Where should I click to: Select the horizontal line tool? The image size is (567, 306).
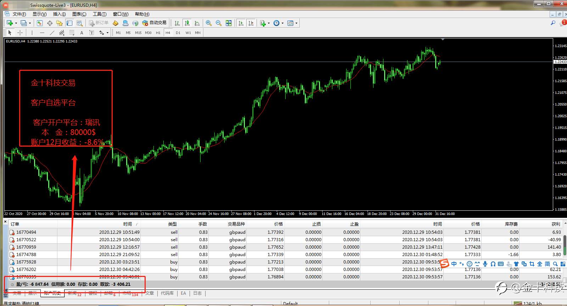point(42,33)
